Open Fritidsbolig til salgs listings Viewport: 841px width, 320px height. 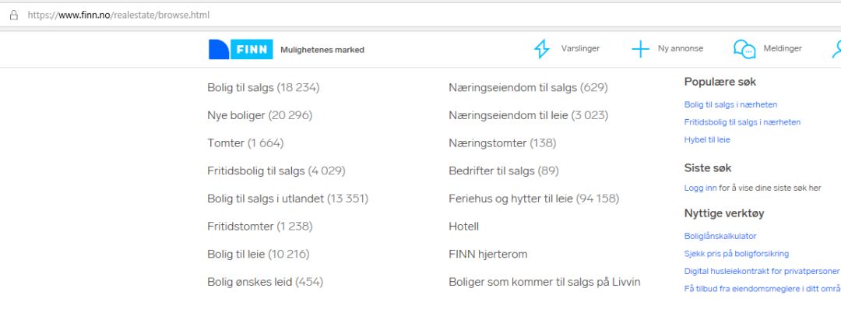click(x=276, y=171)
